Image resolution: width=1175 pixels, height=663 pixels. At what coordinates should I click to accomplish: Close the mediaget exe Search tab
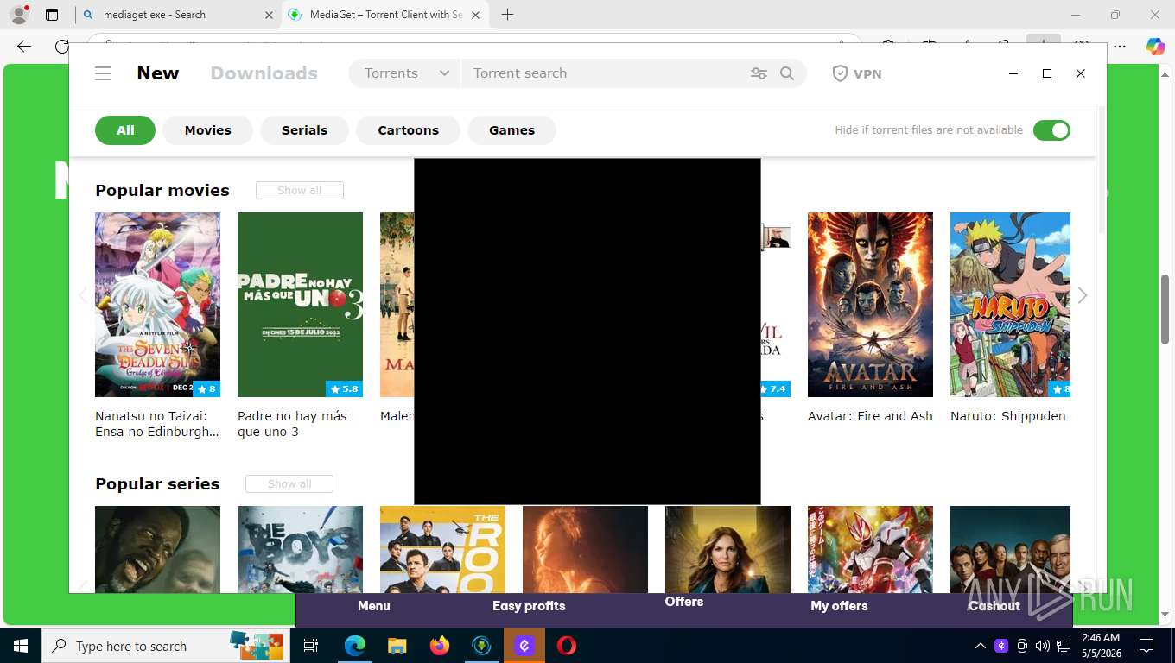click(269, 15)
